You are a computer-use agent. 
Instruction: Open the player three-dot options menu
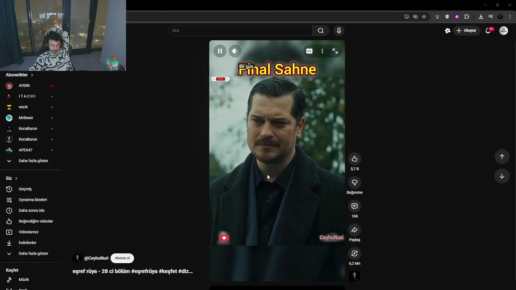coord(322,51)
